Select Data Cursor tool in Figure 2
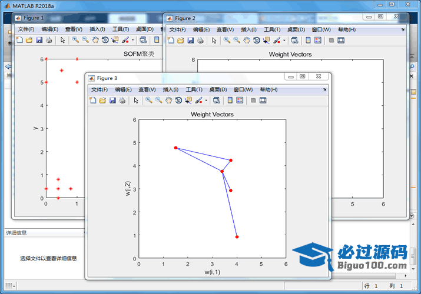The image size is (421, 294). click(x=267, y=41)
